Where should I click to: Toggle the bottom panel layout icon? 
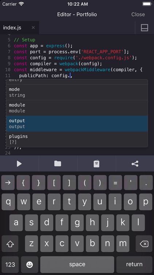click(145, 28)
